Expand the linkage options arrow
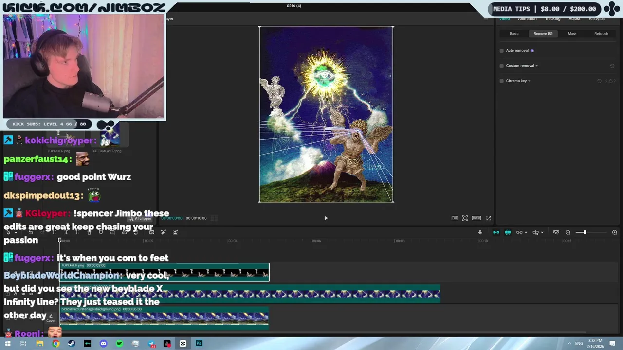Screen dimensions: 623x350 (x=526, y=232)
